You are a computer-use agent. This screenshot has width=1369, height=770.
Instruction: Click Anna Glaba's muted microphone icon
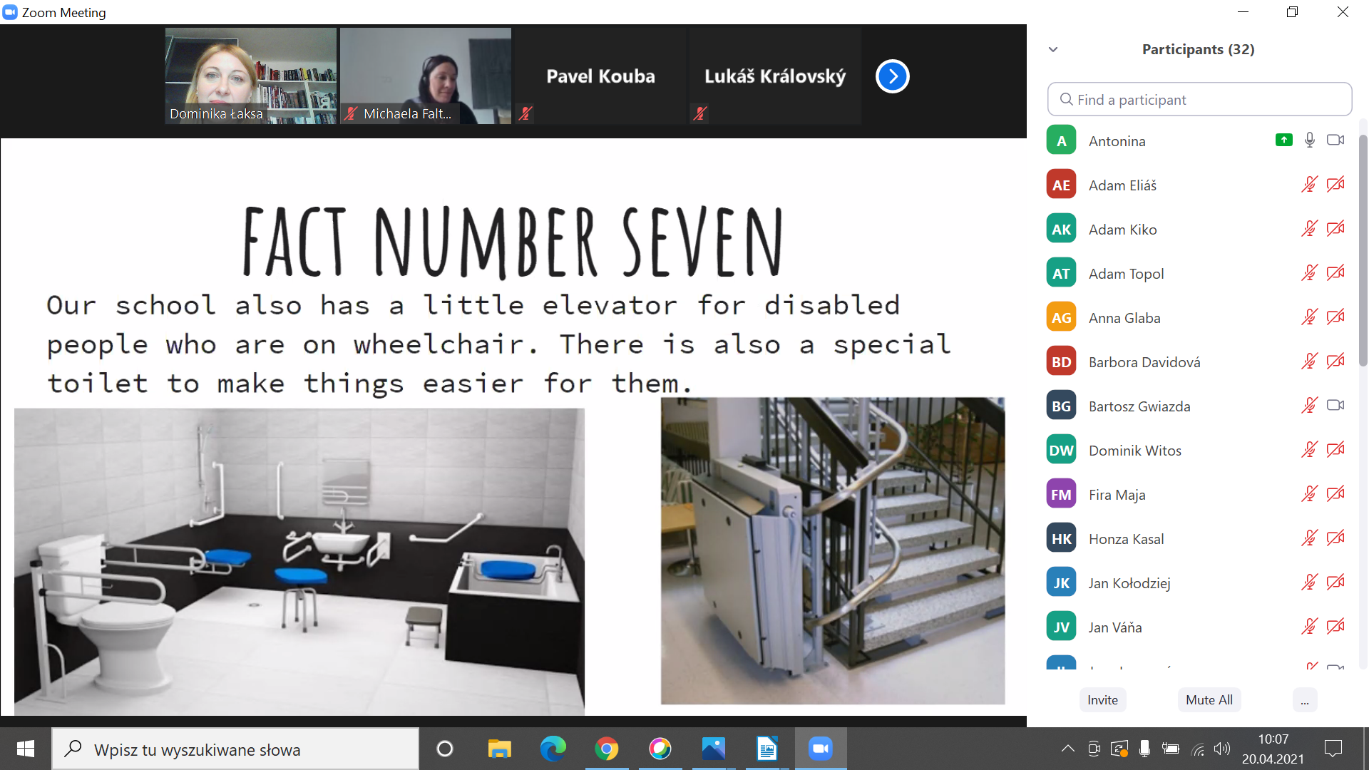(x=1310, y=317)
